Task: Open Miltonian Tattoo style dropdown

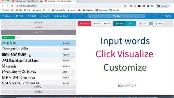Action: [68, 60]
